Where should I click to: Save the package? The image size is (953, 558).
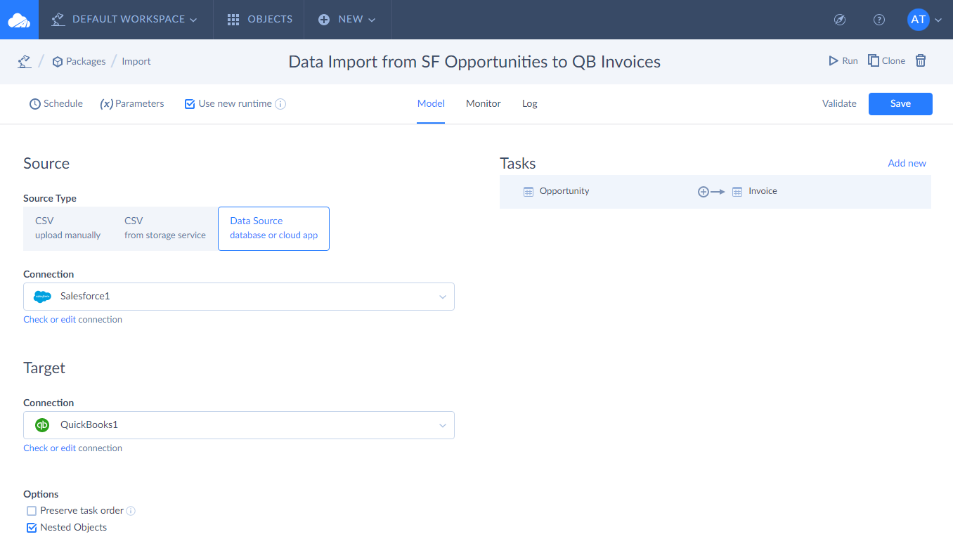(900, 103)
